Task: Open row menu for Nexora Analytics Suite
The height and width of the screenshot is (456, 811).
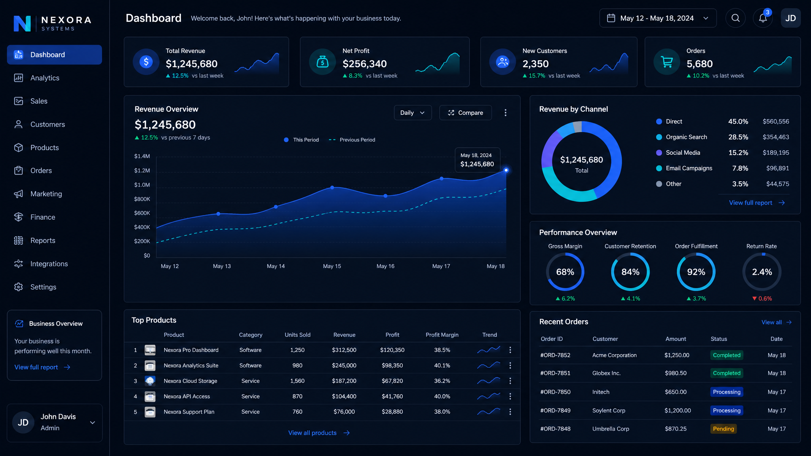Action: pos(510,365)
